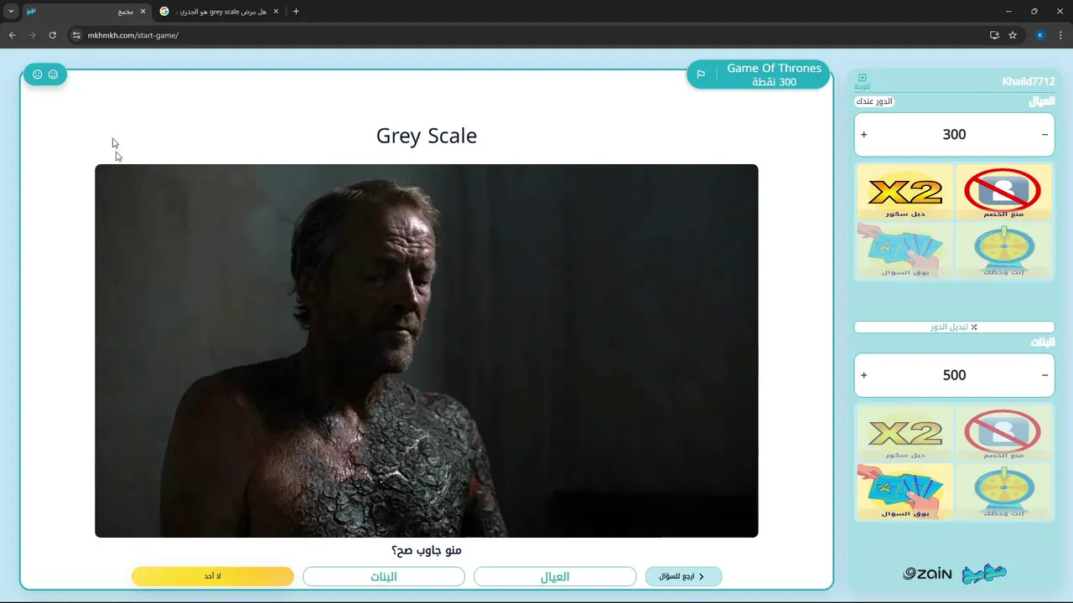Use البنات team's إنت وحظك wheel card

(1003, 492)
